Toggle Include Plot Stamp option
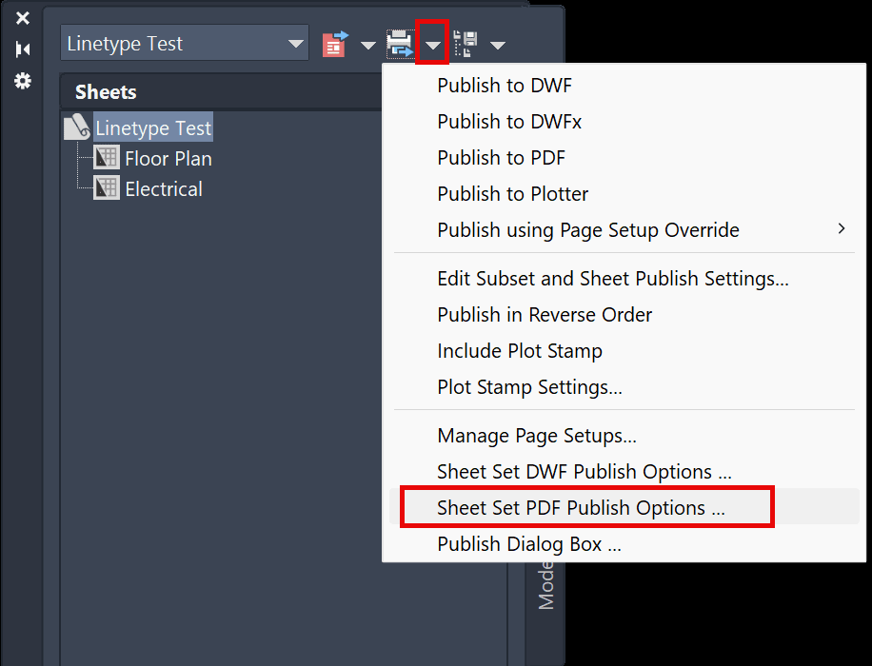The width and height of the screenshot is (872, 666). point(624,351)
